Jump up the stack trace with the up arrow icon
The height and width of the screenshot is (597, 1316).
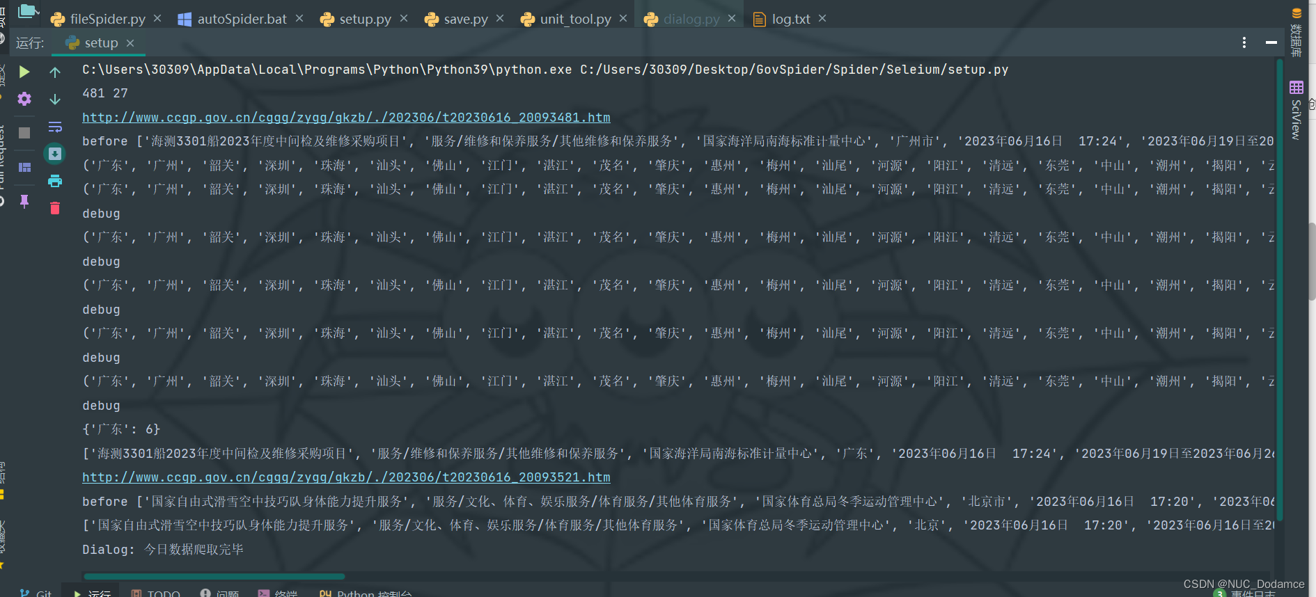point(55,72)
